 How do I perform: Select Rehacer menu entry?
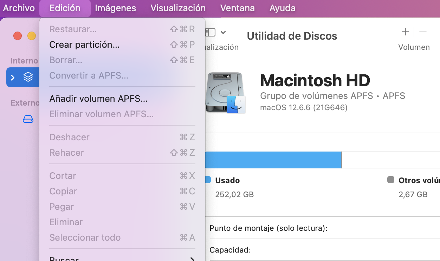(122, 153)
